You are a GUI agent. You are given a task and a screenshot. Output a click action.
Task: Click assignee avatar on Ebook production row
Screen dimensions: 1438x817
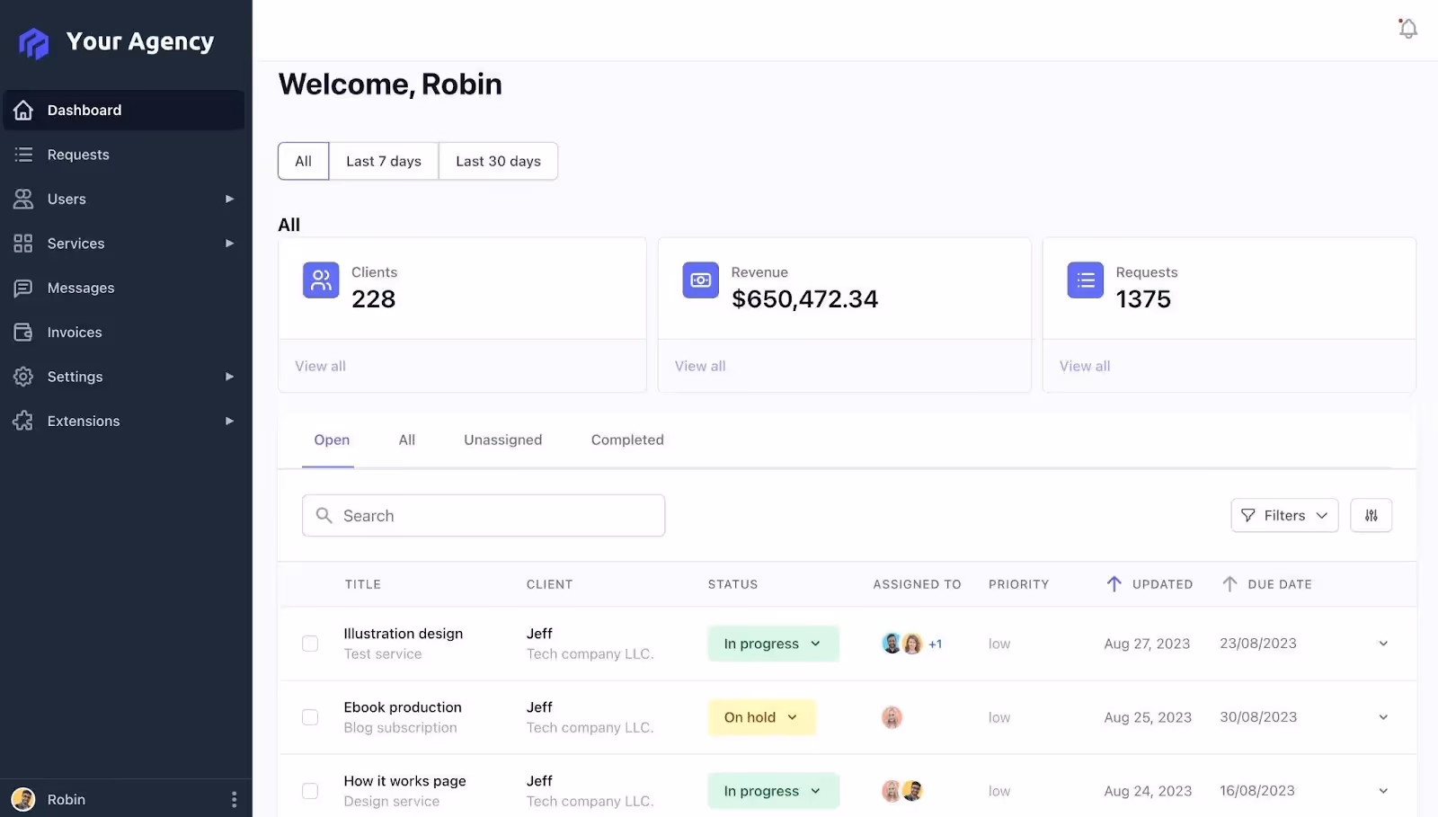tap(892, 717)
